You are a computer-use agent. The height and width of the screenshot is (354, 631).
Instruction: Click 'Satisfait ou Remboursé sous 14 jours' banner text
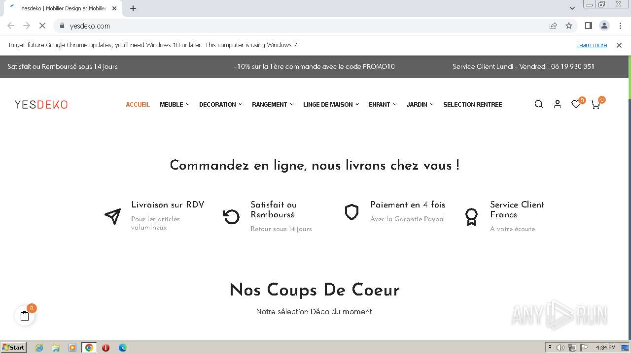point(63,66)
